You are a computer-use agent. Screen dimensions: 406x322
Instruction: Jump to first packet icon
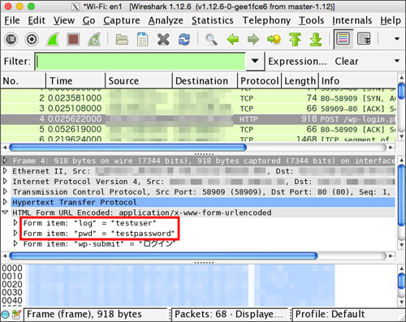pyautogui.click(x=295, y=40)
